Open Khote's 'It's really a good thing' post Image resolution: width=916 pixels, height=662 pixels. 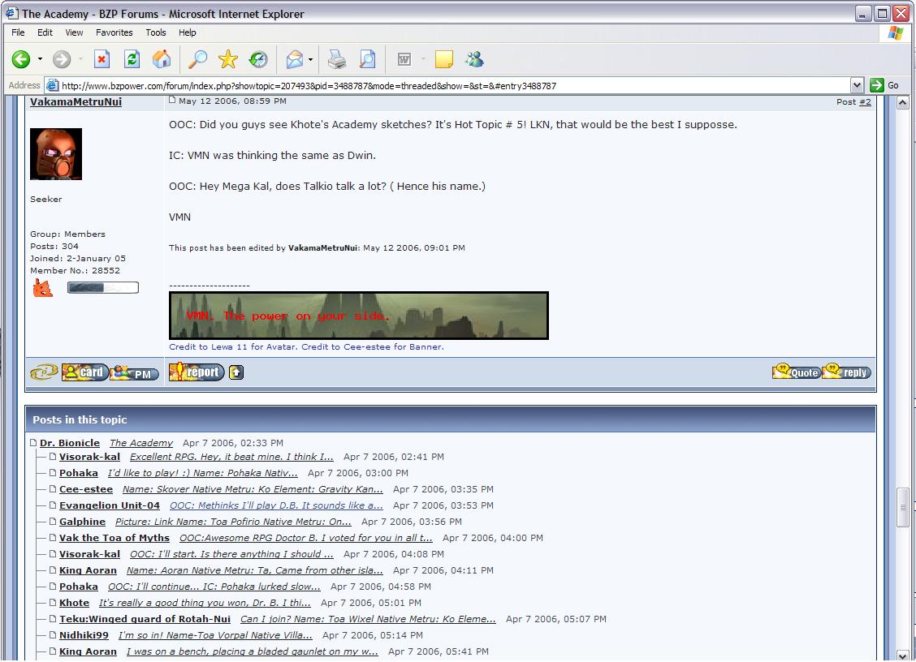[205, 603]
